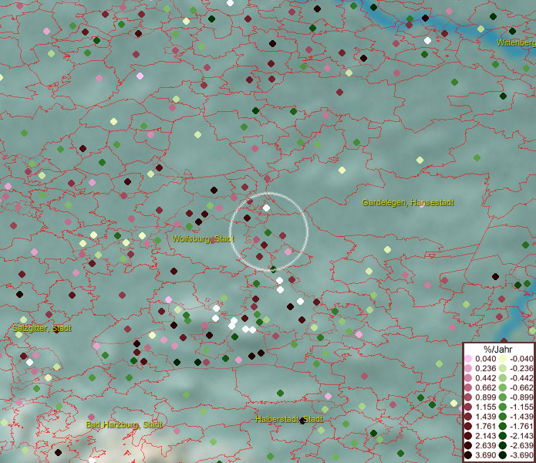This screenshot has height=463, width=536.
Task: Pick the -1.155 legend swatch
Action: pos(503,407)
